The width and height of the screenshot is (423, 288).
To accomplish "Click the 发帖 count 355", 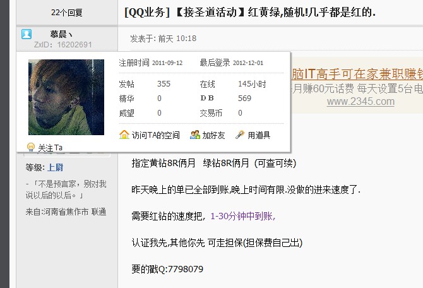I will [x=164, y=84].
